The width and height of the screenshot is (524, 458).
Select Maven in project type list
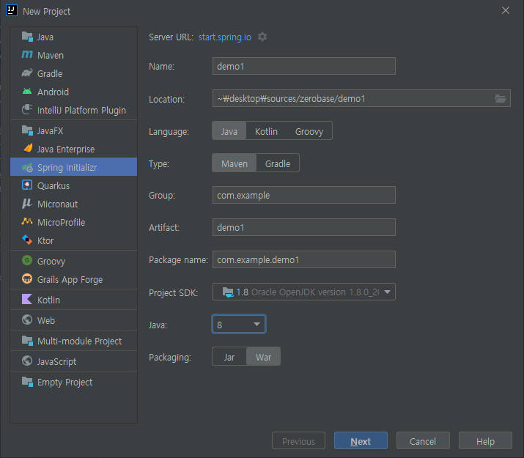point(73,55)
